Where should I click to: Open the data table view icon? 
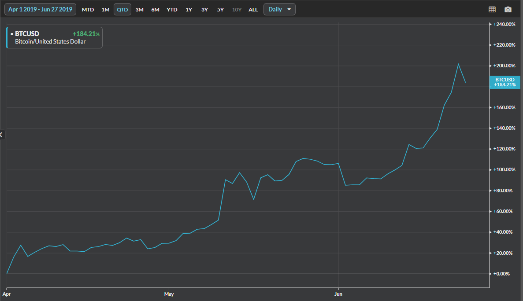pyautogui.click(x=492, y=10)
